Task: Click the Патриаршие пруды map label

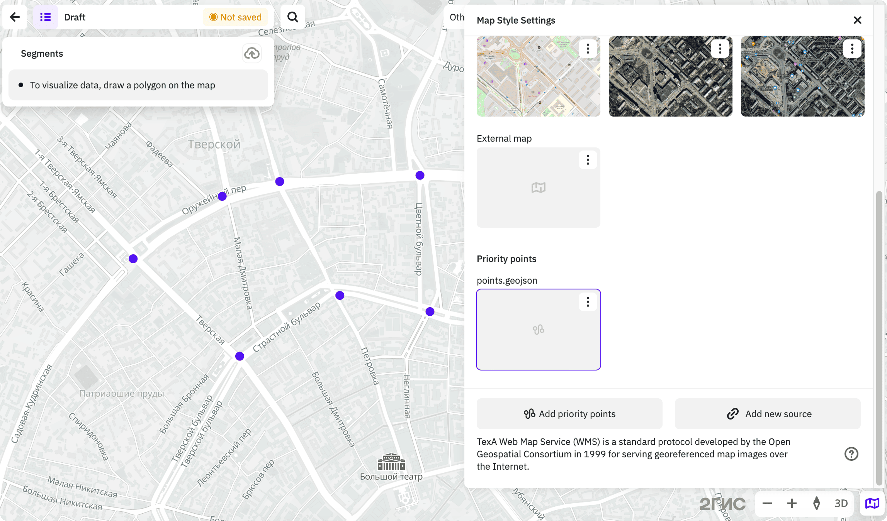Action: coord(121,394)
